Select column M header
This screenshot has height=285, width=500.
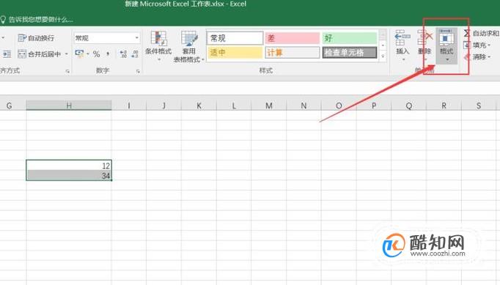point(269,106)
